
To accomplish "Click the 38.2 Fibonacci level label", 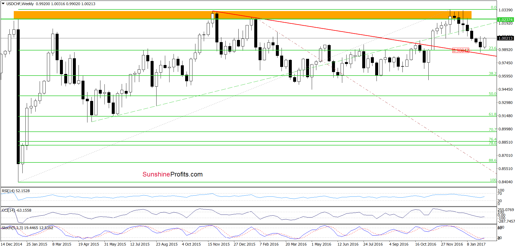I will click(x=492, y=73).
